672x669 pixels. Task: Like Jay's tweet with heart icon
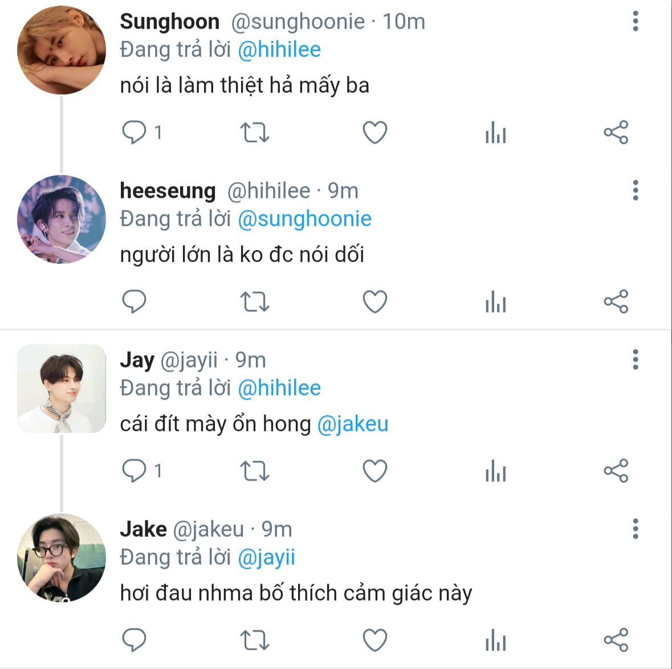(x=375, y=471)
